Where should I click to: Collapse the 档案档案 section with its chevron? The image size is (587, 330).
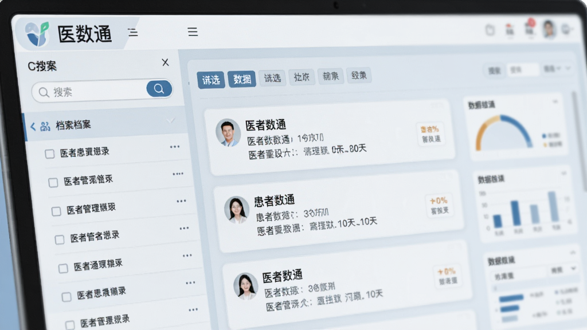(170, 120)
